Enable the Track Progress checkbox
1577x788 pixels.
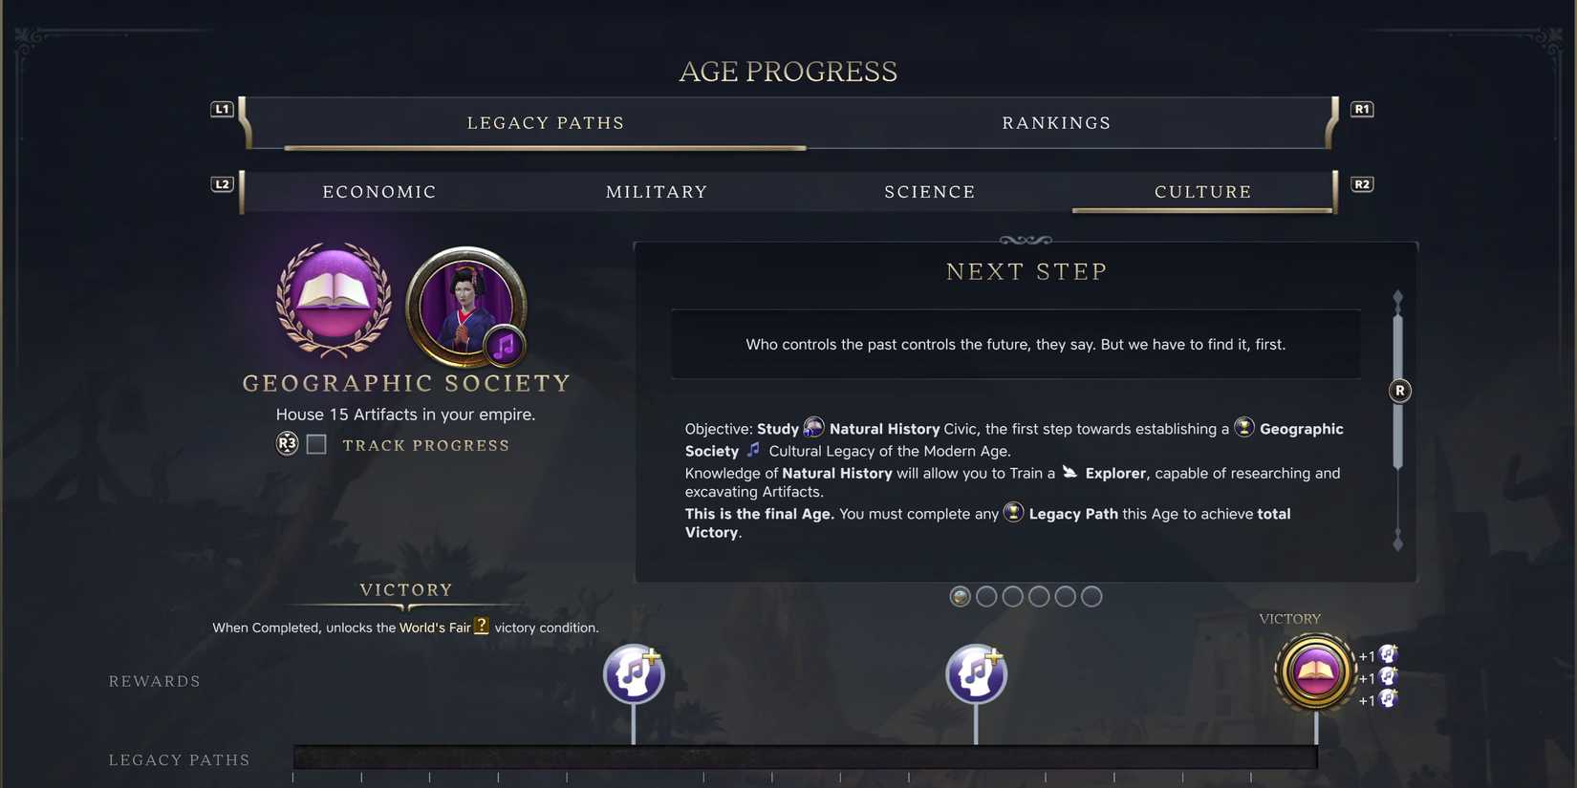coord(316,444)
